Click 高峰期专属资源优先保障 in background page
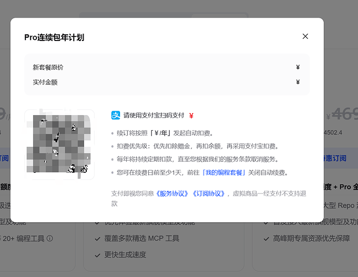The width and height of the screenshot is (358, 277). click(312, 239)
